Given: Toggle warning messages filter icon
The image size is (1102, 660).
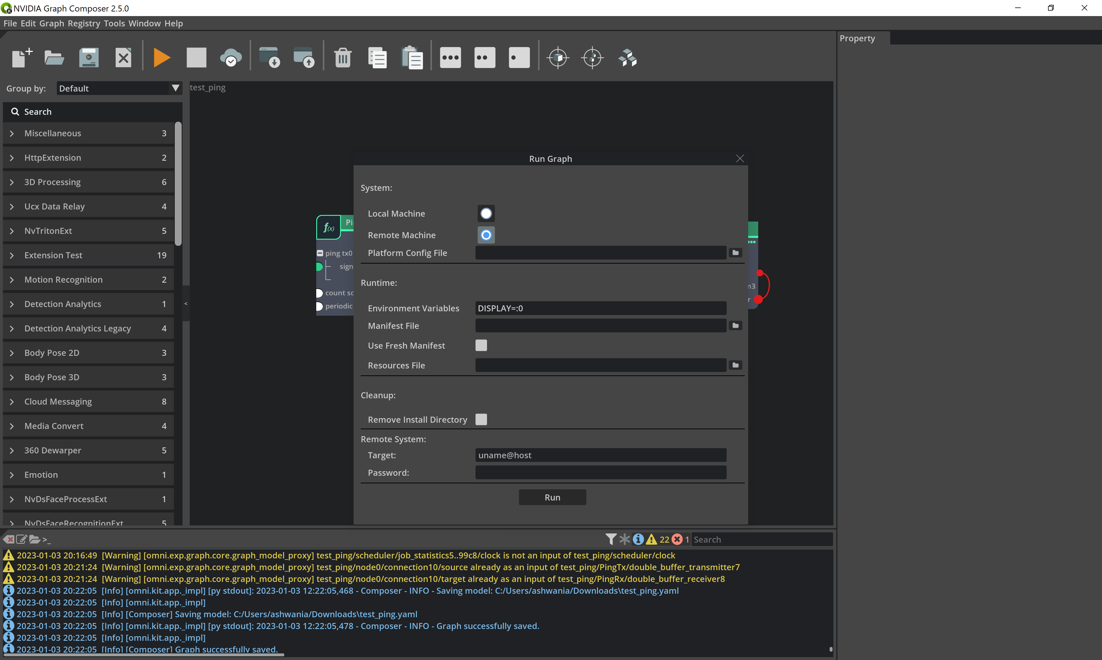Looking at the screenshot, I should point(651,539).
